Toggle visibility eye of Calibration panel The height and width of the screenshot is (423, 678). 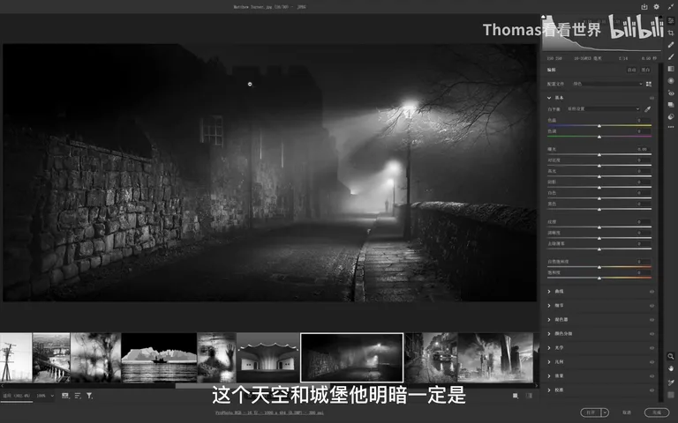(x=652, y=390)
